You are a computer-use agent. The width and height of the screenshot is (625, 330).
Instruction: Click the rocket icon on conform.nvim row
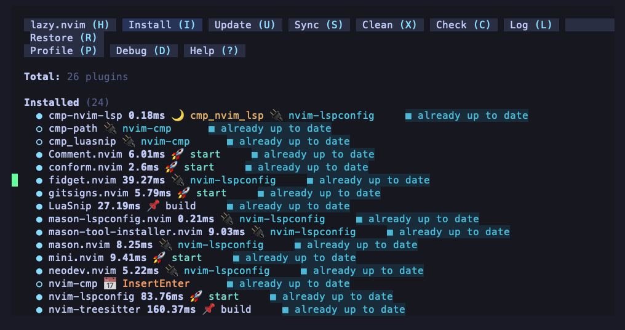click(172, 167)
